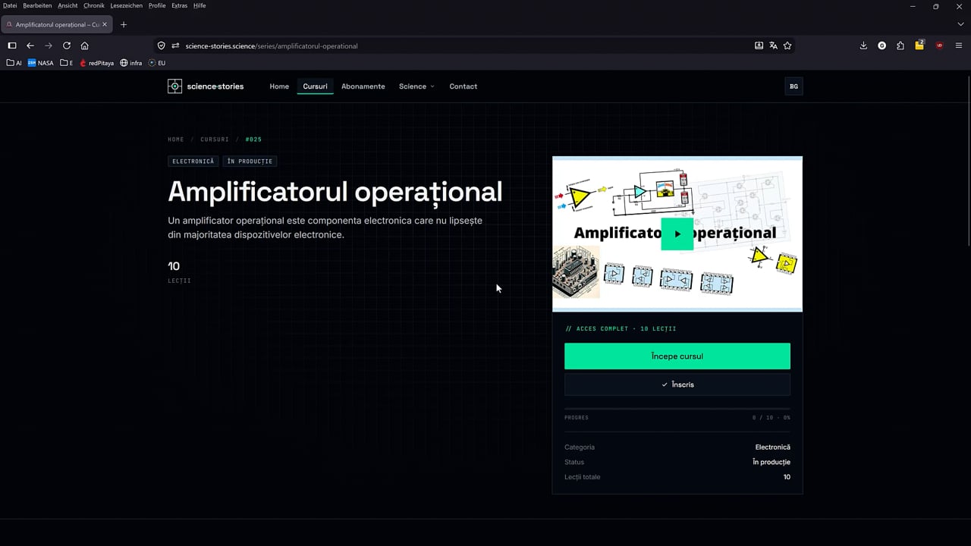Select the Abonamente navigation link

(x=363, y=86)
